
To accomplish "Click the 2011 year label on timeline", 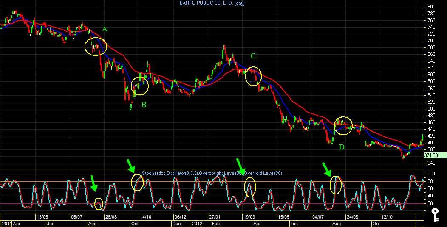I will (x=6, y=224).
